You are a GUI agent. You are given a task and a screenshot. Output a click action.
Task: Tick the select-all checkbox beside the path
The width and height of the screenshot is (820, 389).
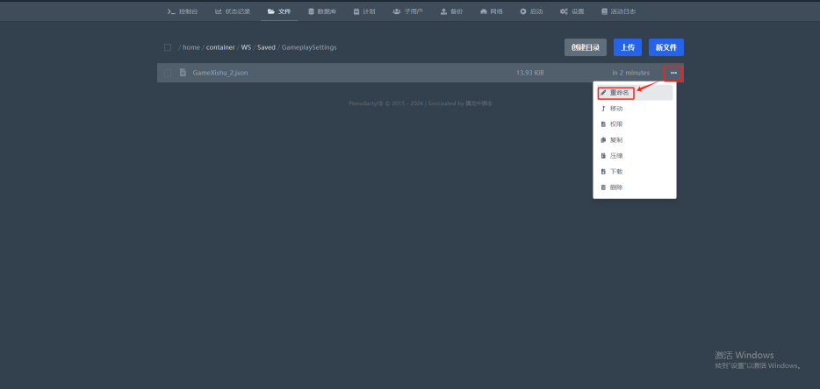click(x=168, y=47)
